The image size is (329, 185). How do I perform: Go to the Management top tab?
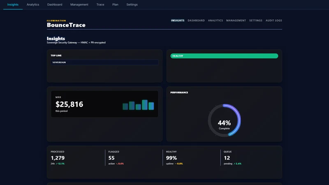79,5
